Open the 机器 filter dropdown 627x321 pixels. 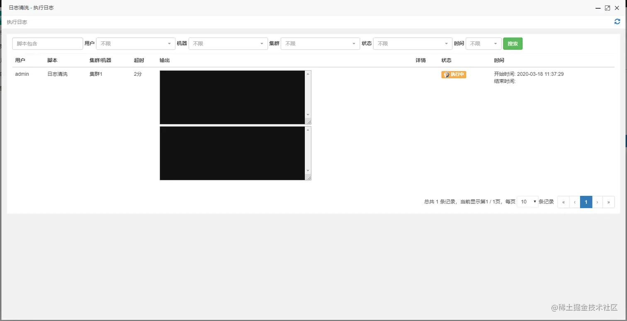tap(228, 43)
